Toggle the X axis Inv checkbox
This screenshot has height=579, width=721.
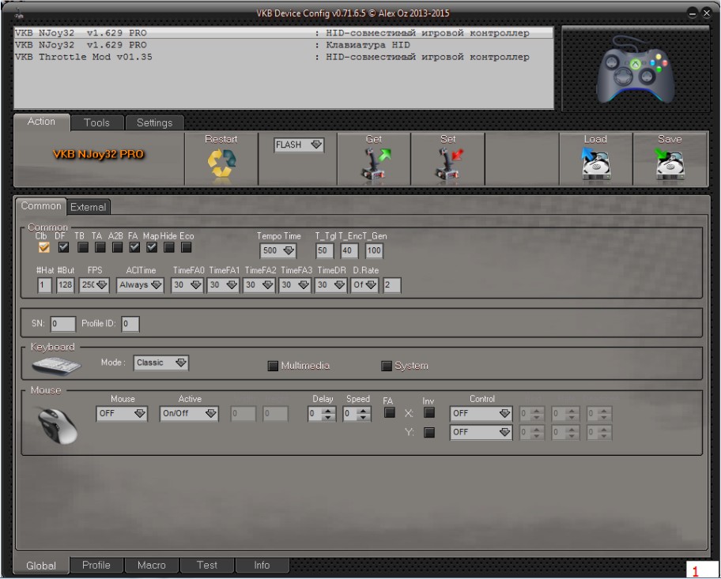coord(429,412)
